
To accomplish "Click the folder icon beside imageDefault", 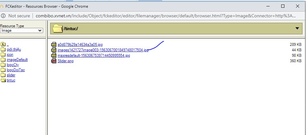I will click(x=3, y=60).
